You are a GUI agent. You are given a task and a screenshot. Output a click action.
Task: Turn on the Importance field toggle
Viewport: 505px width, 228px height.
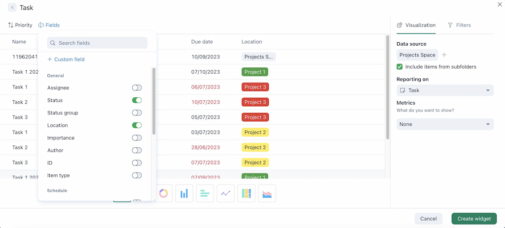(x=137, y=138)
